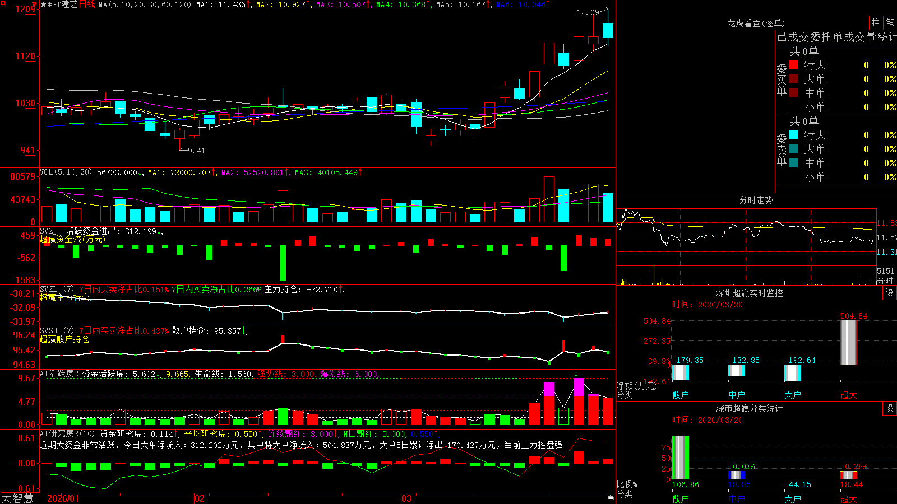Click the 委买单 vertical label
Viewport: 897px width, 504px height.
(x=782, y=80)
